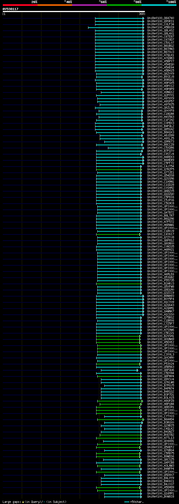Image resolution: width=179 pixels, height=504 pixels.
Task: Select hit label UniRef100_C1N1N4
Action: pyautogui.click(x=161, y=114)
